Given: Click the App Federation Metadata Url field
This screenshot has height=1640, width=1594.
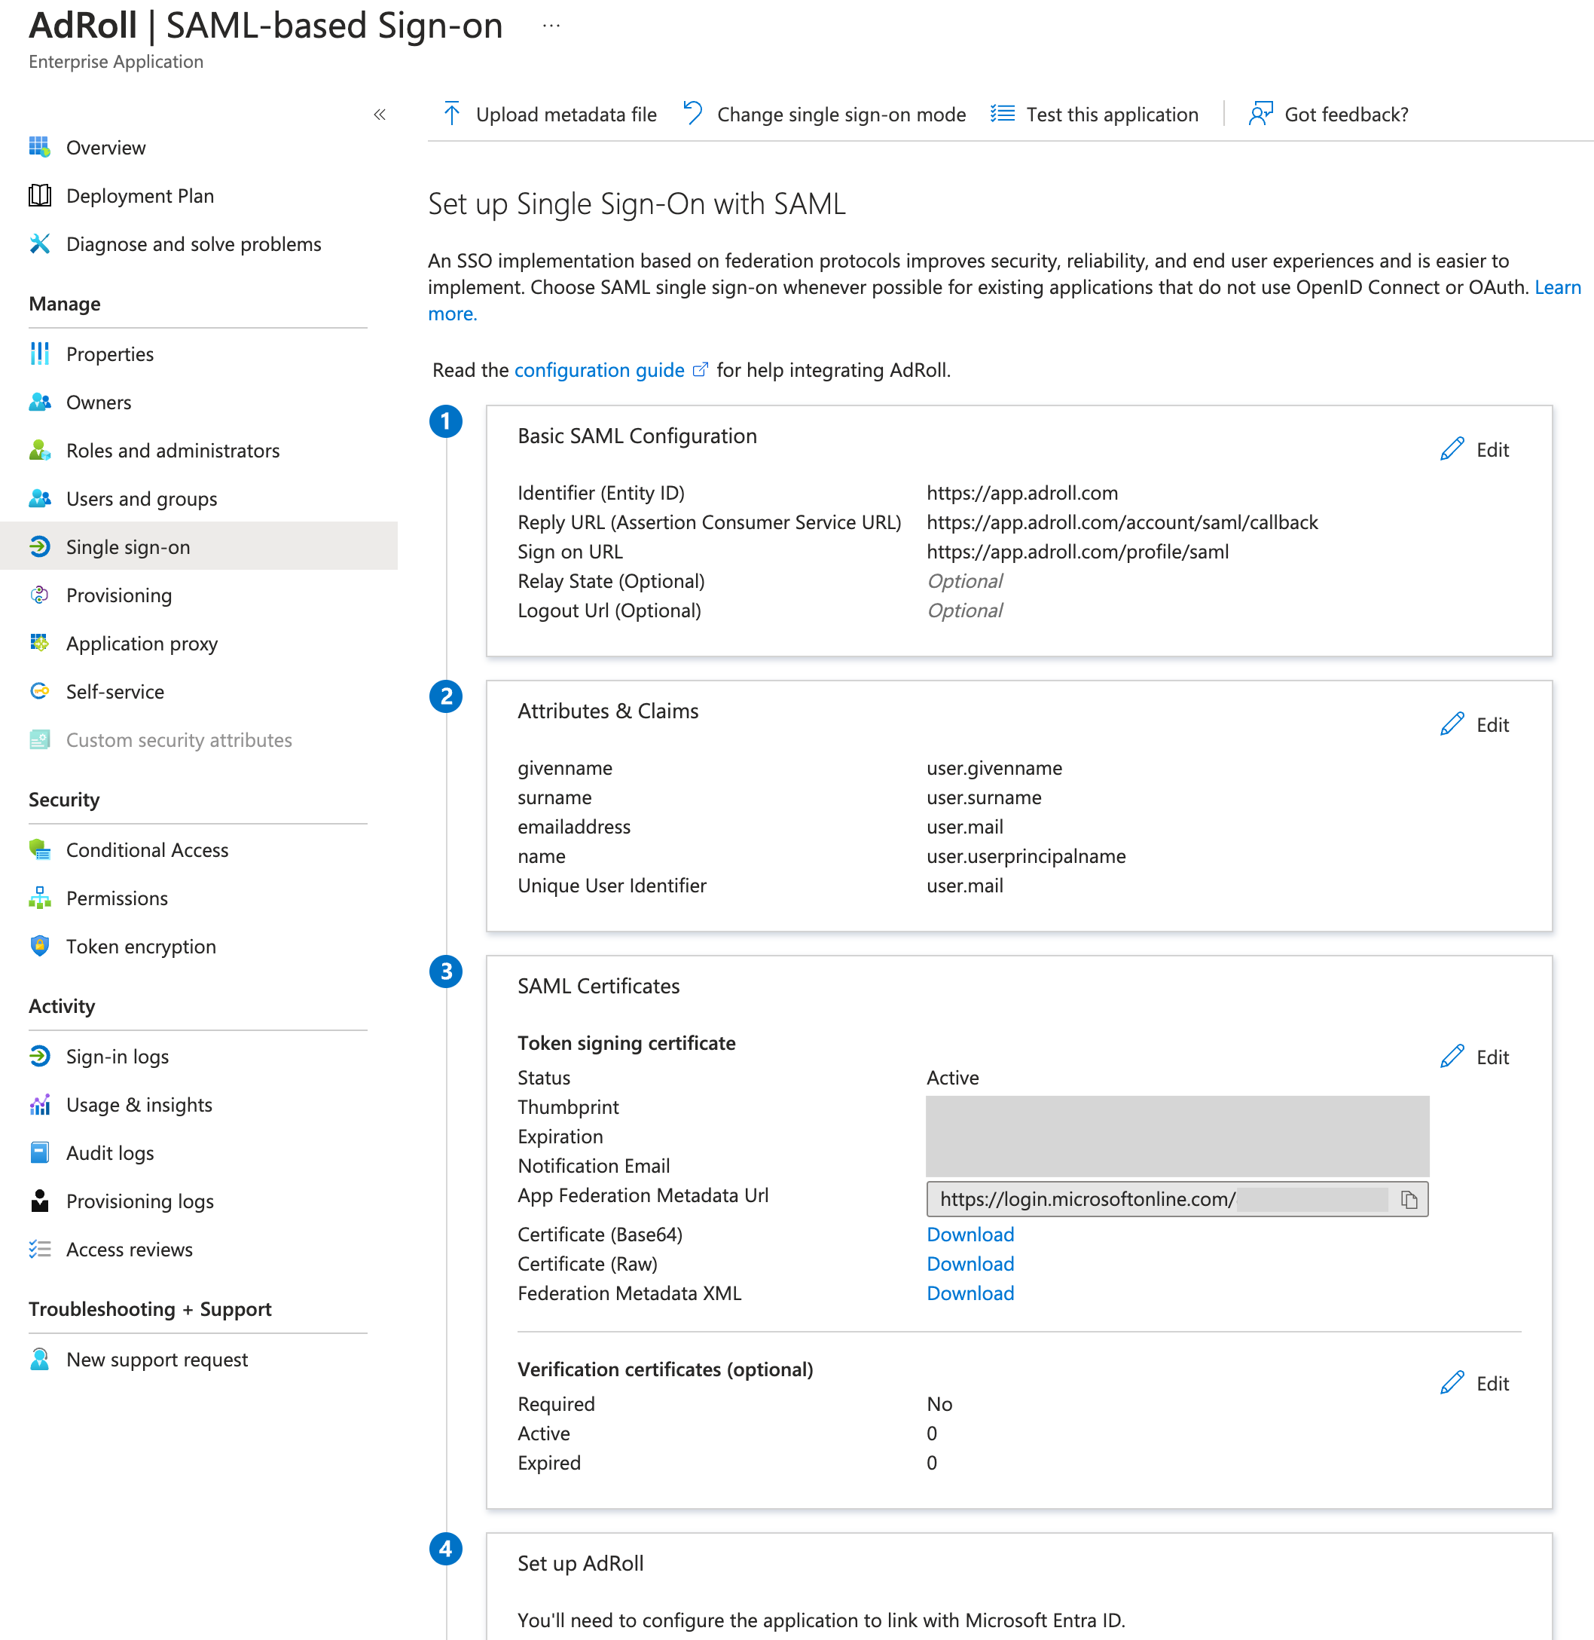Looking at the screenshot, I should point(1156,1199).
